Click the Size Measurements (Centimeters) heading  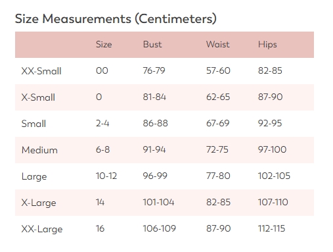coord(116,19)
